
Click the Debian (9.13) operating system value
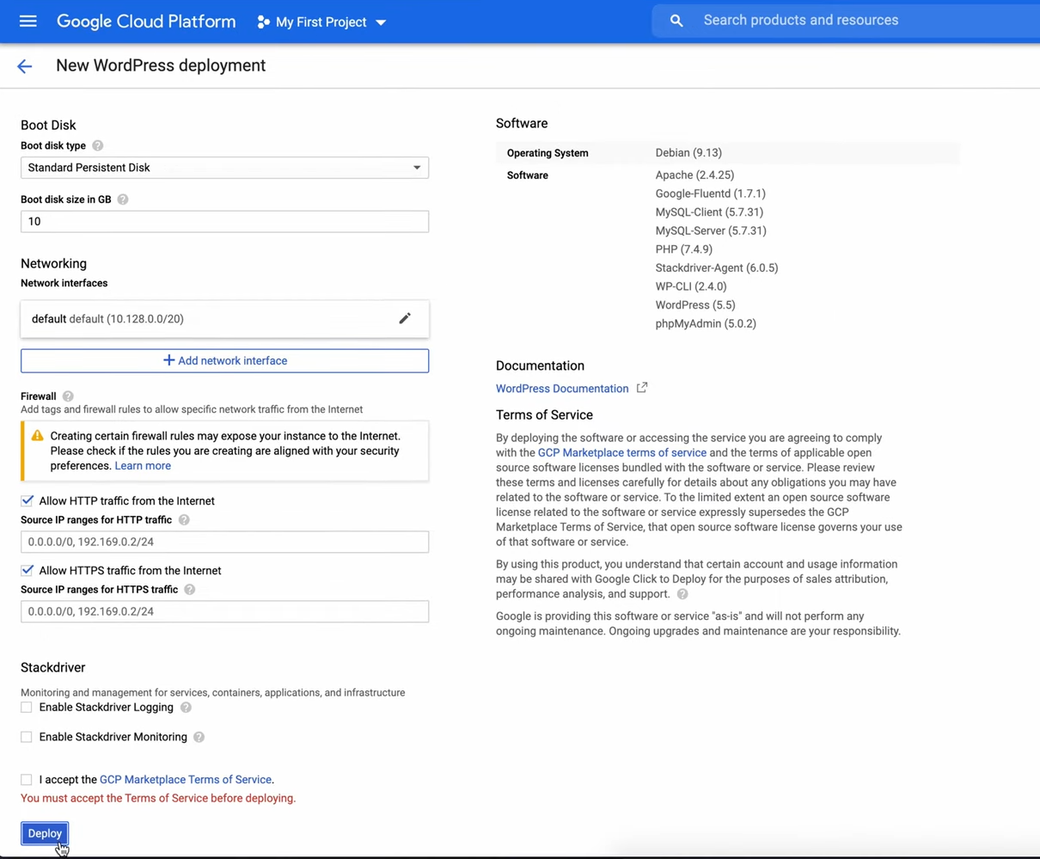(688, 153)
